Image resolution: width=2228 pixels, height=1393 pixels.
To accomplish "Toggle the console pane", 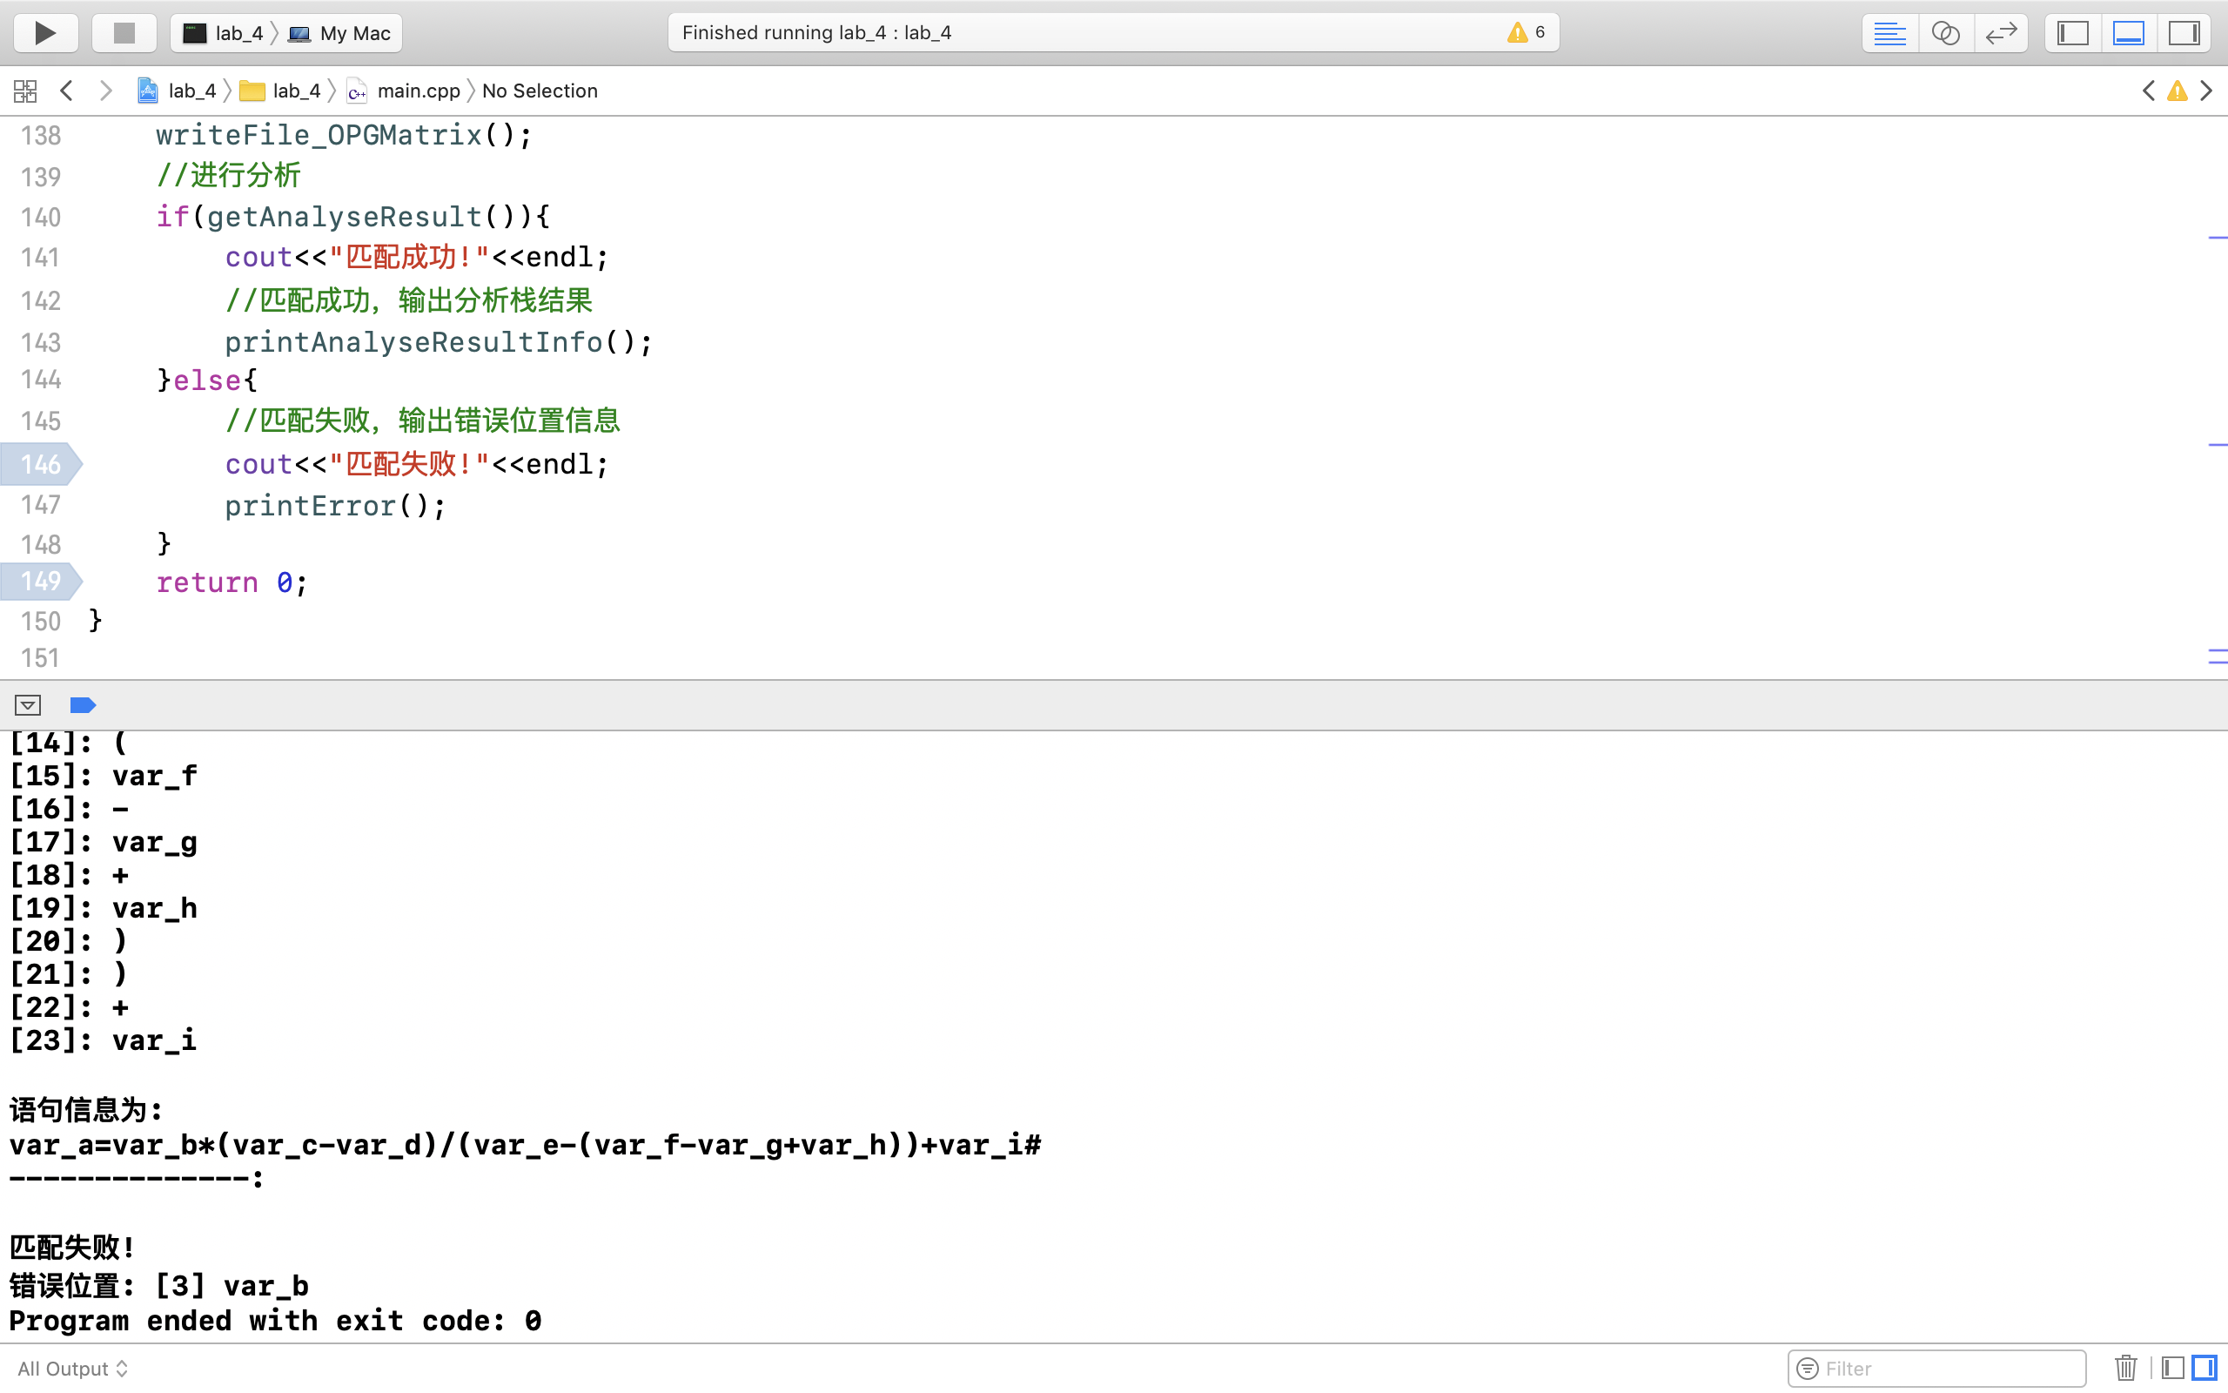I will (x=2204, y=1368).
